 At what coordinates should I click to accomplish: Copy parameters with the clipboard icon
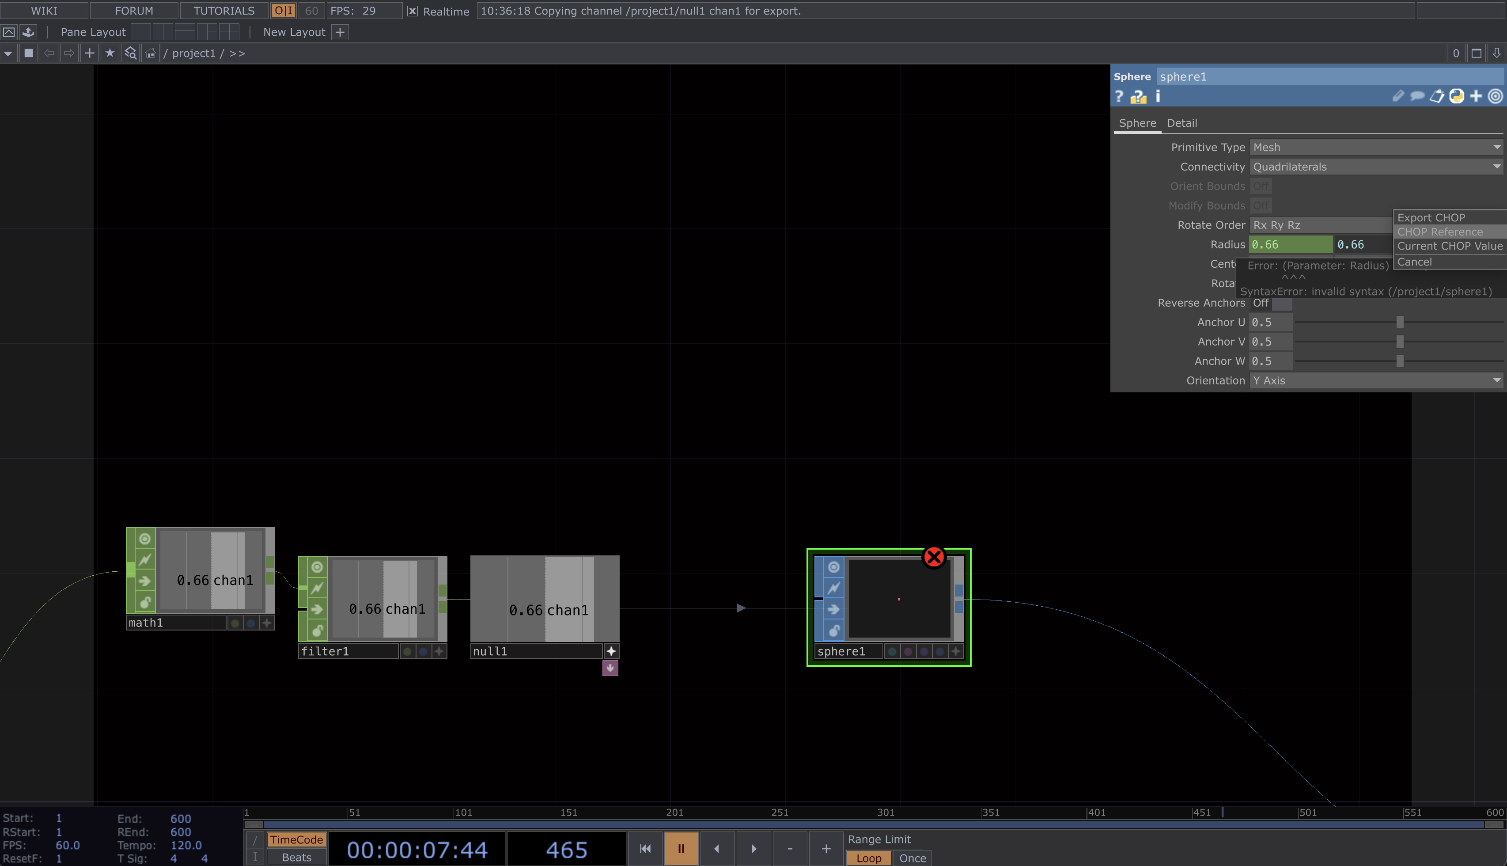[1437, 96]
